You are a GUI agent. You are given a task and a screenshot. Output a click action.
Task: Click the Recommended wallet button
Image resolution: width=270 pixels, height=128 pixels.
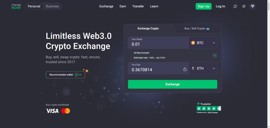65,75
